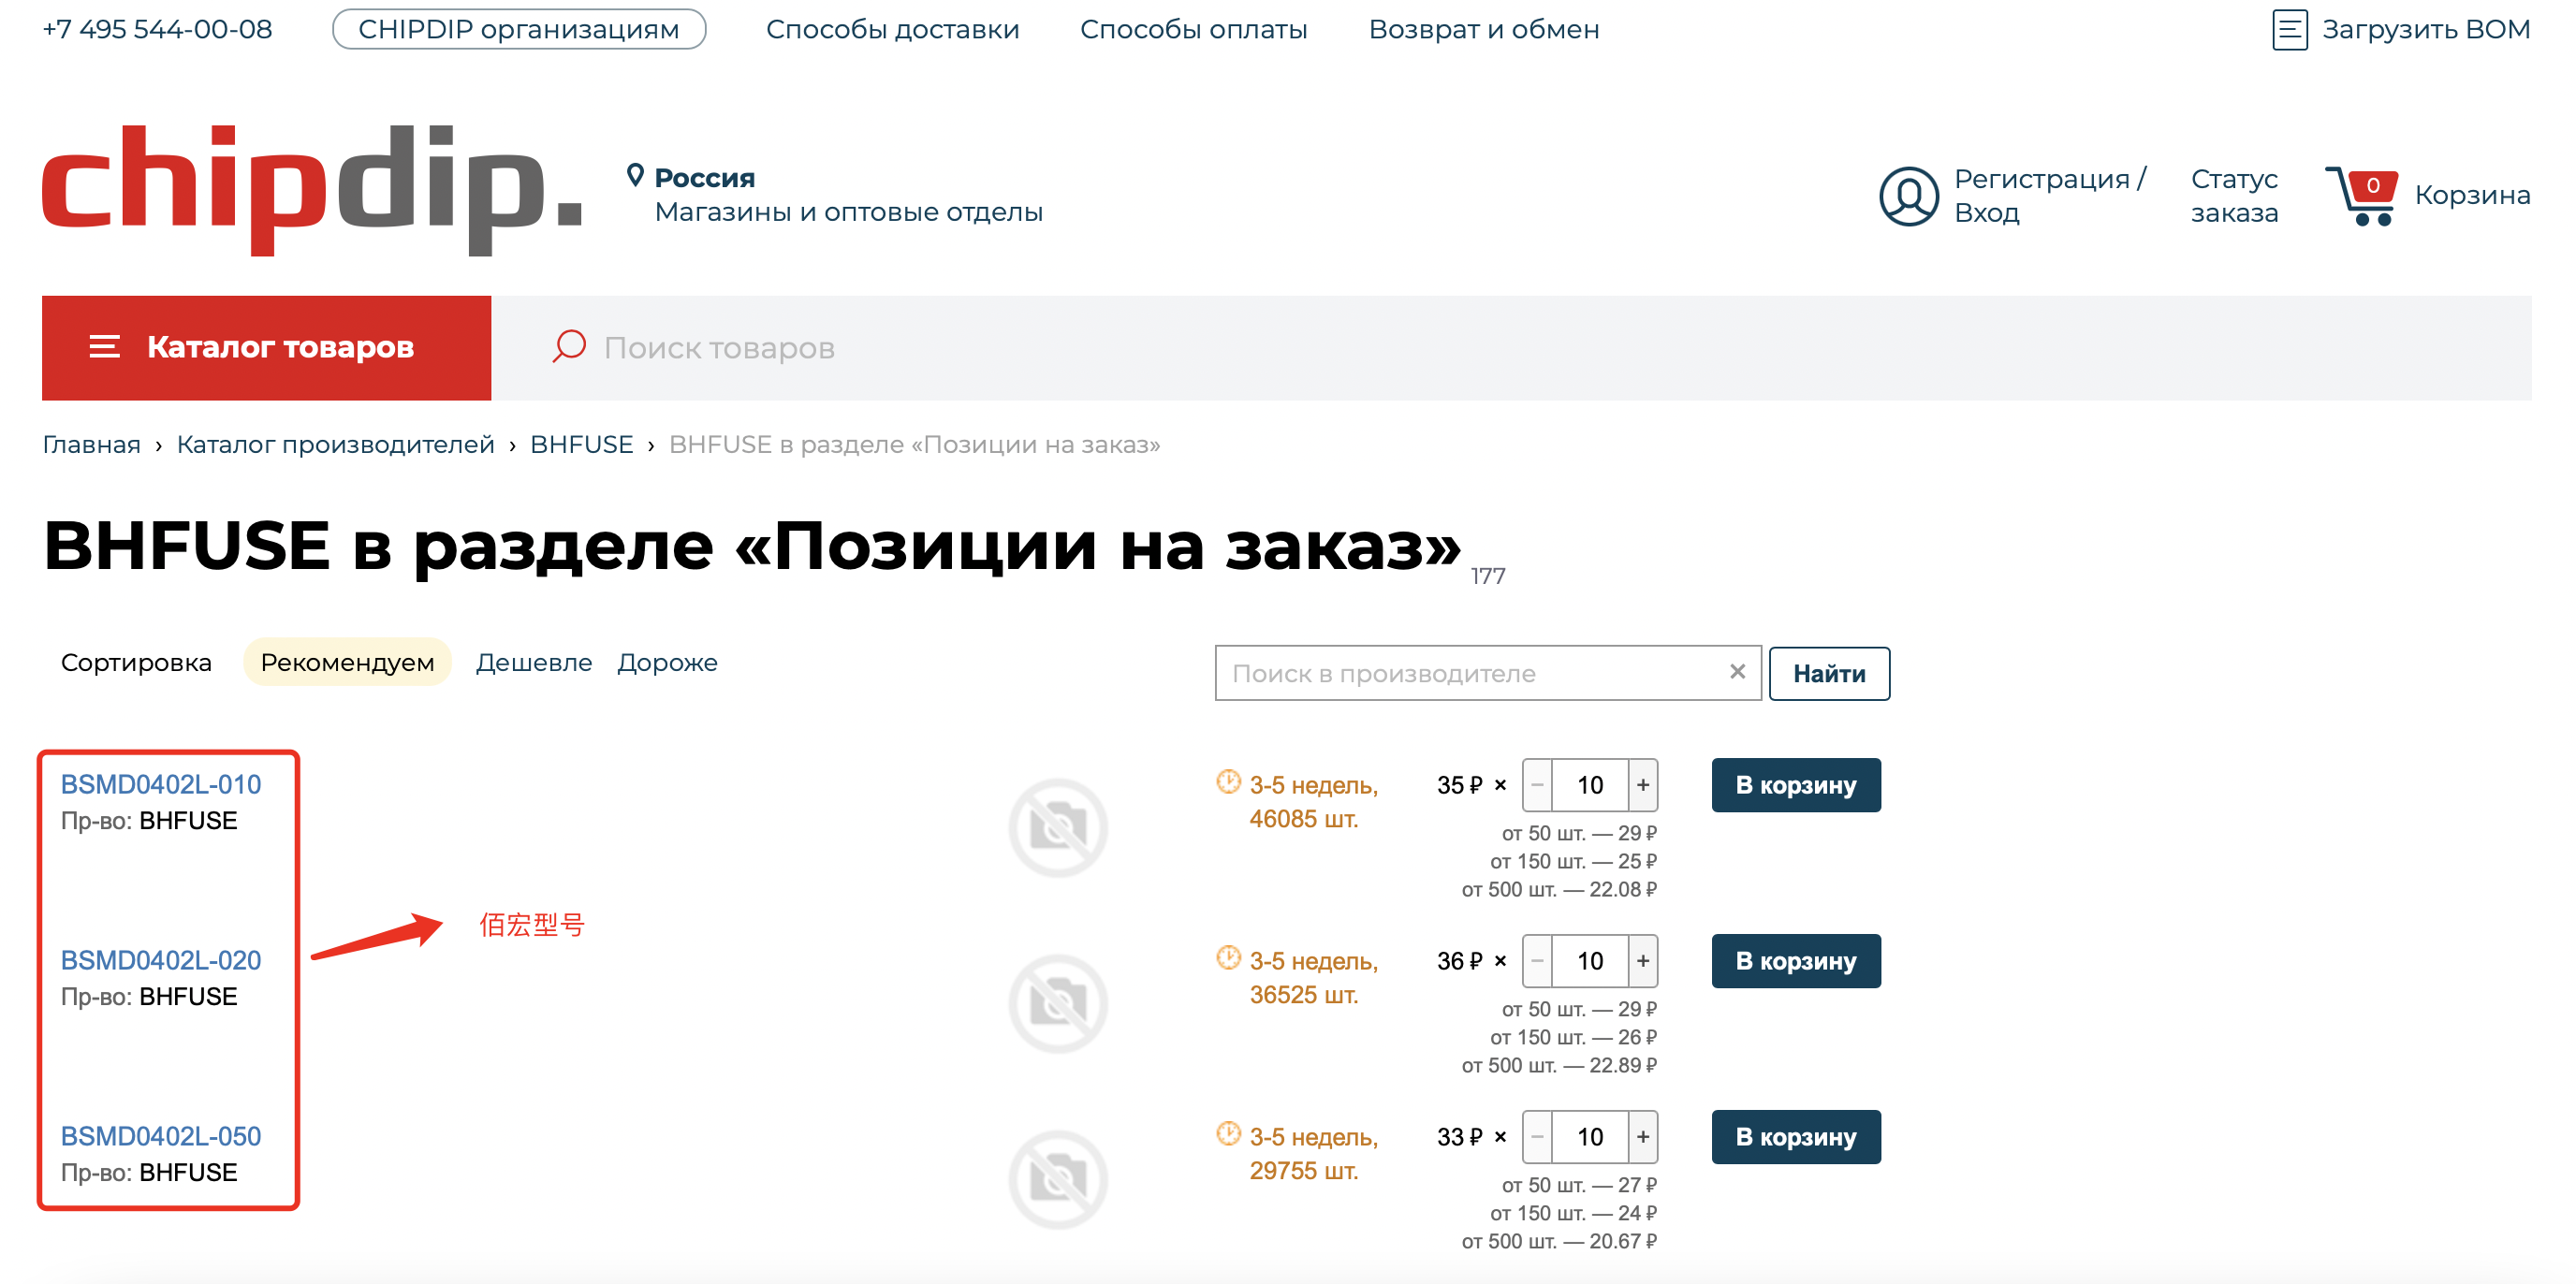This screenshot has height=1284, width=2576.
Task: Go to Каталог производителей breadcrumb
Action: (x=335, y=444)
